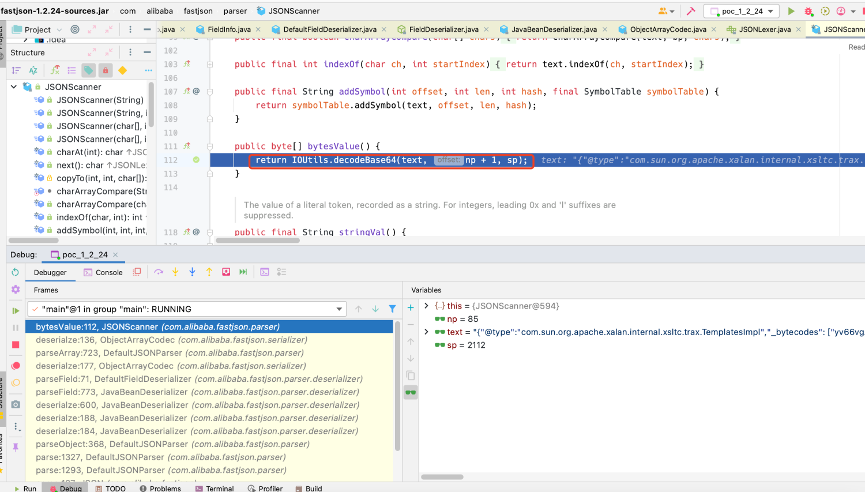Click the Run to Cursor icon
The image size is (865, 492).
[243, 272]
